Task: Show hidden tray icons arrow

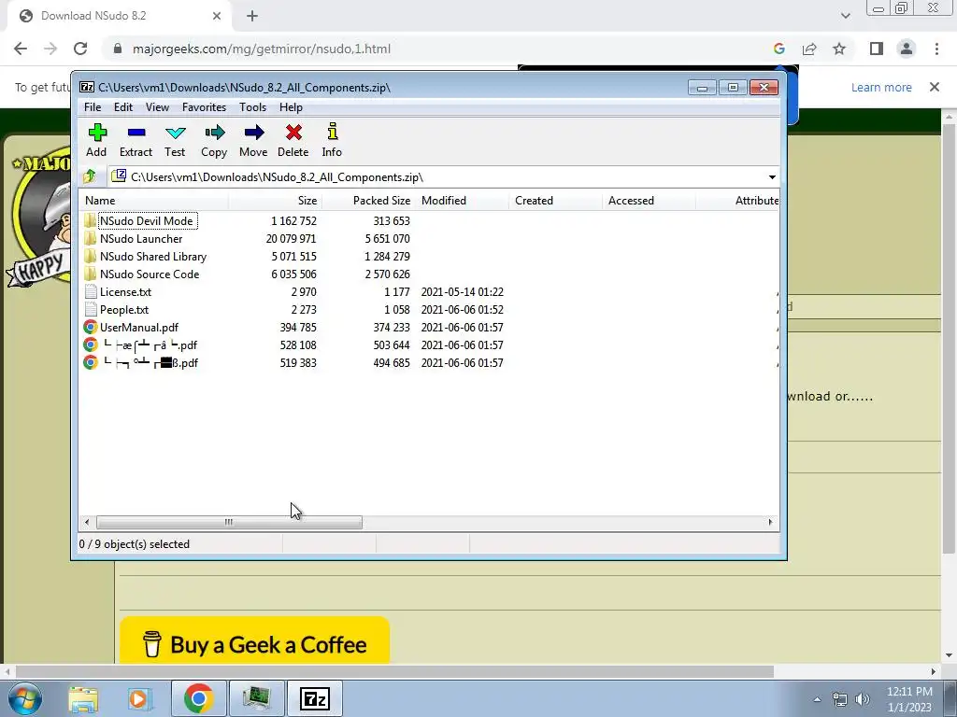Action: pyautogui.click(x=817, y=699)
